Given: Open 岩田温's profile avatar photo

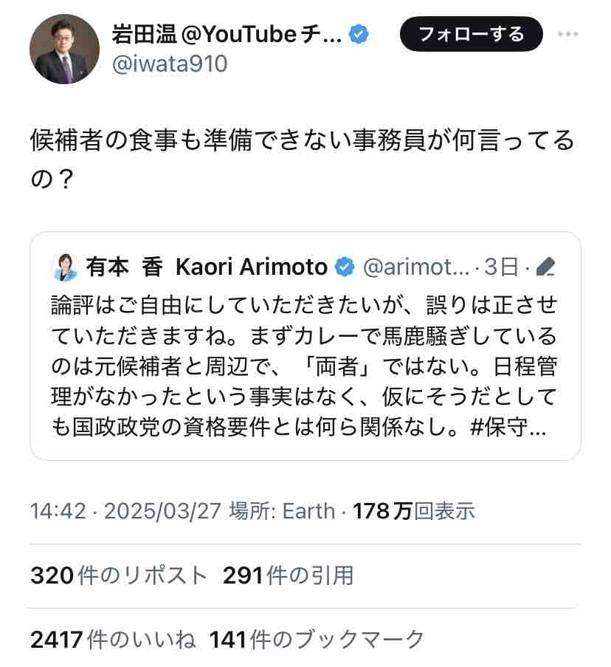Looking at the screenshot, I should tap(64, 49).
